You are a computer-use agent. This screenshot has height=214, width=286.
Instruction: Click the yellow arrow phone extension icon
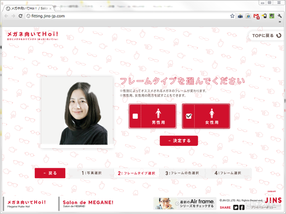click(264, 16)
